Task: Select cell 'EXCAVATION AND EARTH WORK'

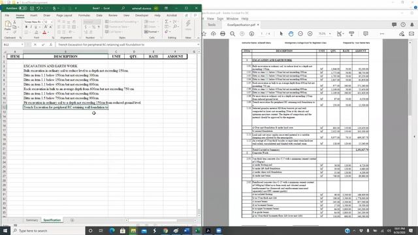Action: coord(65,66)
